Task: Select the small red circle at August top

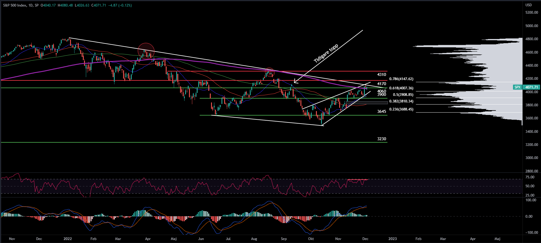Action: click(269, 72)
